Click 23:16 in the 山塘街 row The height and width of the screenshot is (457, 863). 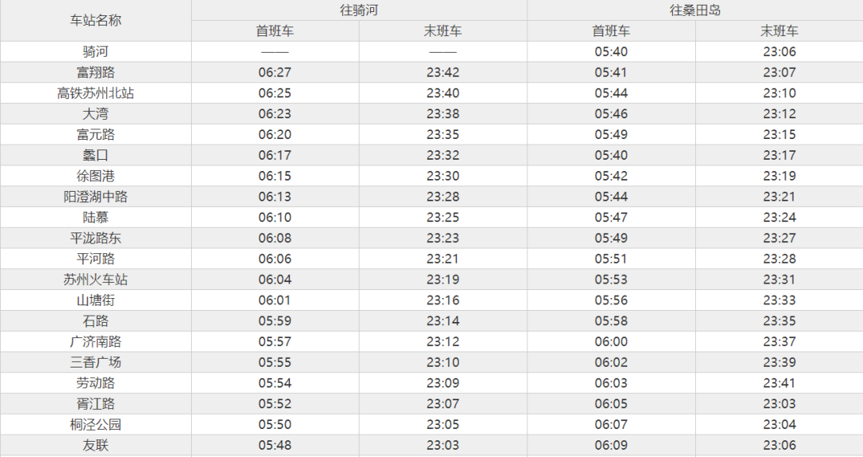(443, 300)
